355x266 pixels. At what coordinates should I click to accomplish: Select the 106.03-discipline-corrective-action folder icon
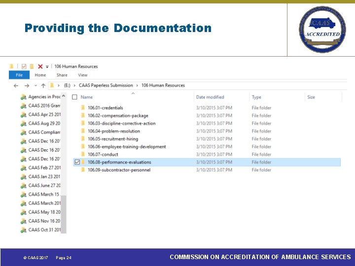pyautogui.click(x=83, y=123)
